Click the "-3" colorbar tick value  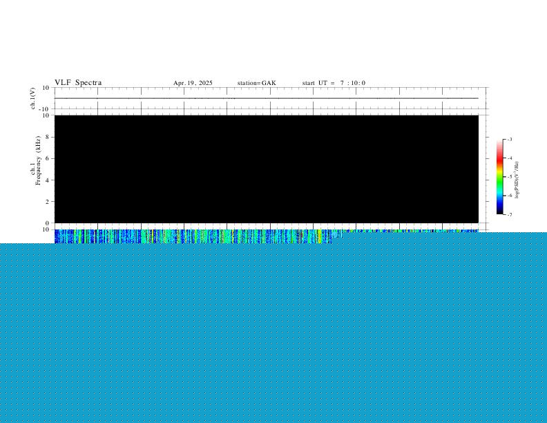(x=510, y=139)
